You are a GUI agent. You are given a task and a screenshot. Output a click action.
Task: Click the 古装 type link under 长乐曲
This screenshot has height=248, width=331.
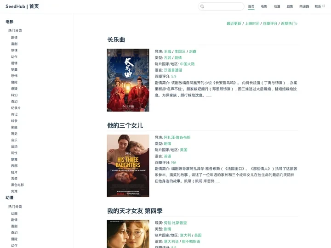tap(168, 57)
